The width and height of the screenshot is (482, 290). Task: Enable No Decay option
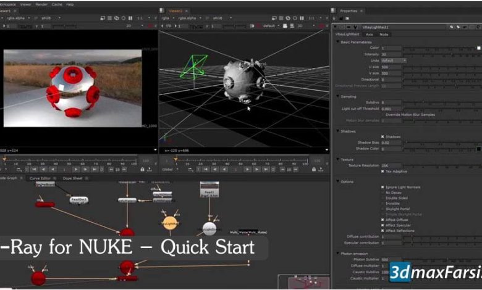(x=383, y=193)
